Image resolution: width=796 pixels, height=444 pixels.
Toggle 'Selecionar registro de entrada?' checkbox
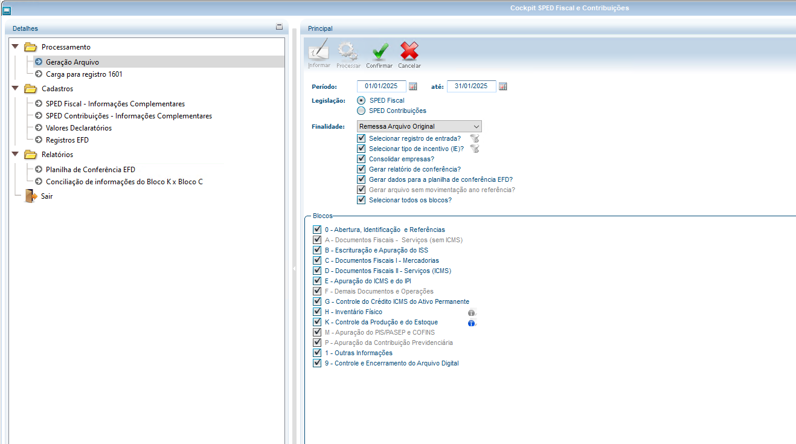[x=361, y=138]
